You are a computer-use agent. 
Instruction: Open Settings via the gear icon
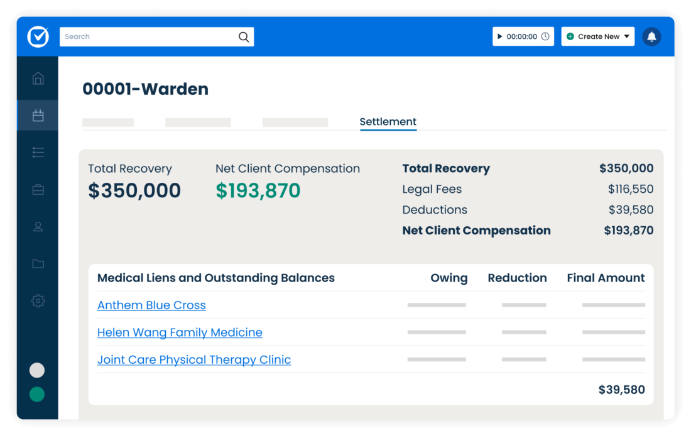point(38,301)
